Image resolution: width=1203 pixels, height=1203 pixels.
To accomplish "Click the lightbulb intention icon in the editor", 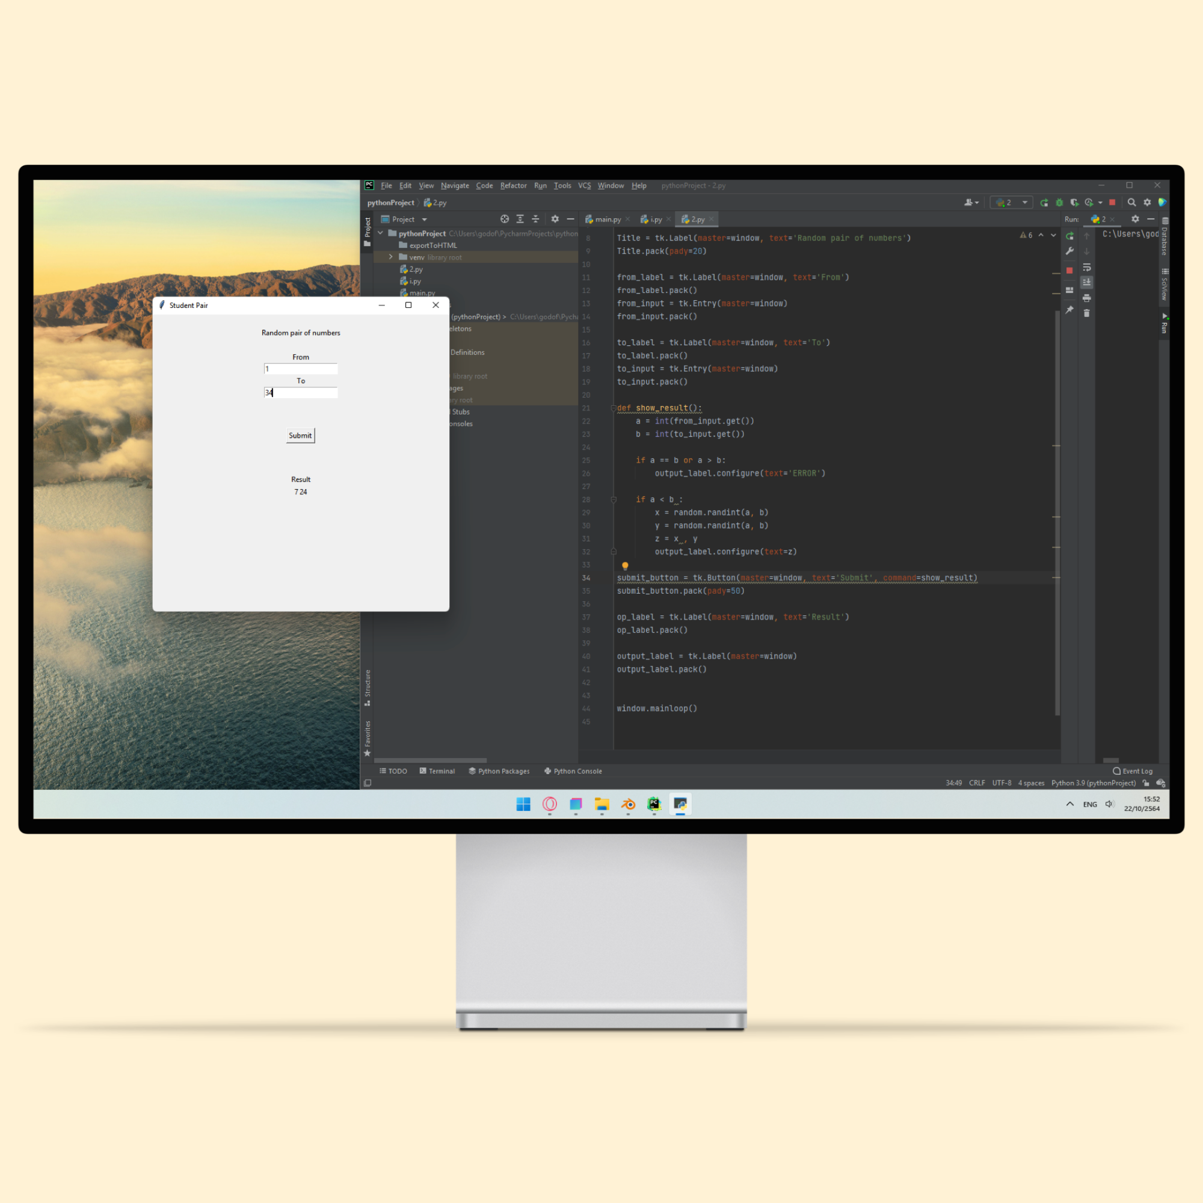I will [x=625, y=565].
